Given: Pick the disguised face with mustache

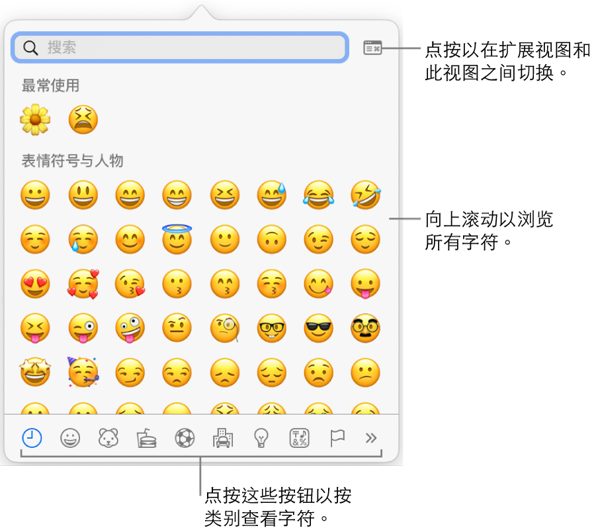Looking at the screenshot, I should [x=365, y=328].
